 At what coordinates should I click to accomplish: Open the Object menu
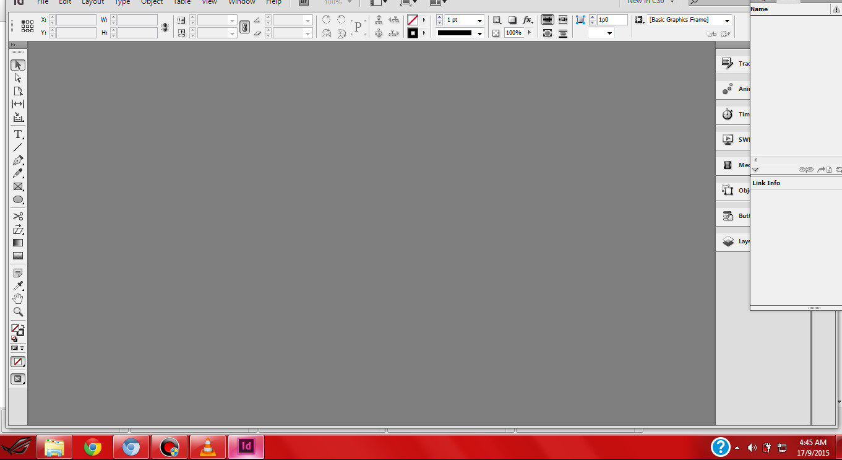[x=152, y=2]
